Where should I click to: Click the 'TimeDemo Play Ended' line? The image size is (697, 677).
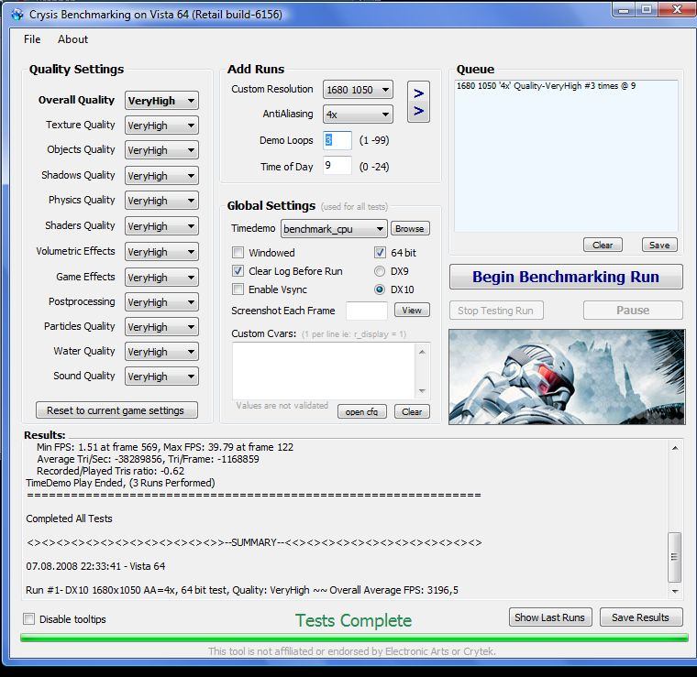tap(120, 483)
